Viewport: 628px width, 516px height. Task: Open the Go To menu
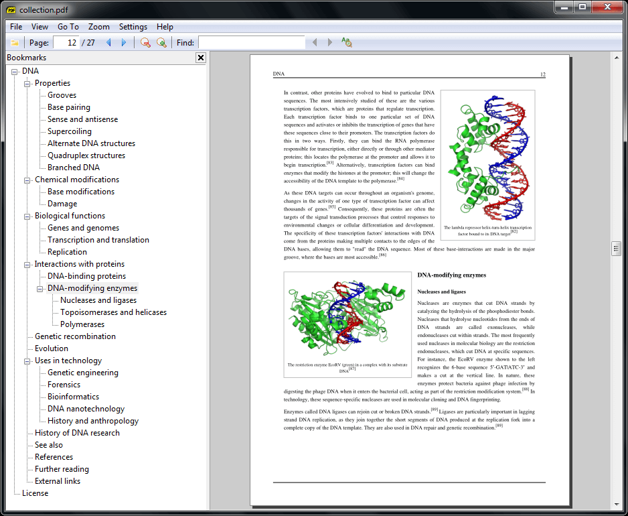click(x=68, y=27)
